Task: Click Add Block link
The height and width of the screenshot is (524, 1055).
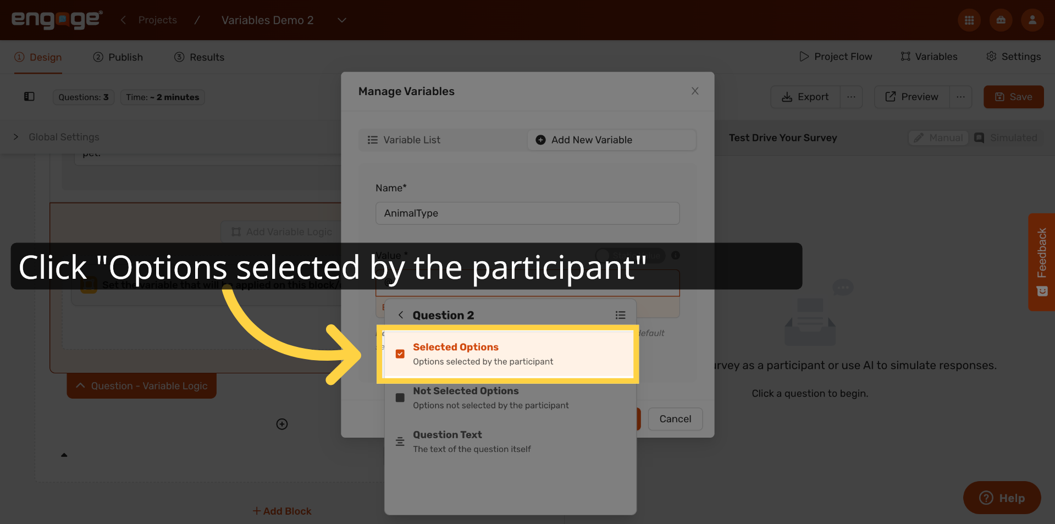Action: click(282, 511)
